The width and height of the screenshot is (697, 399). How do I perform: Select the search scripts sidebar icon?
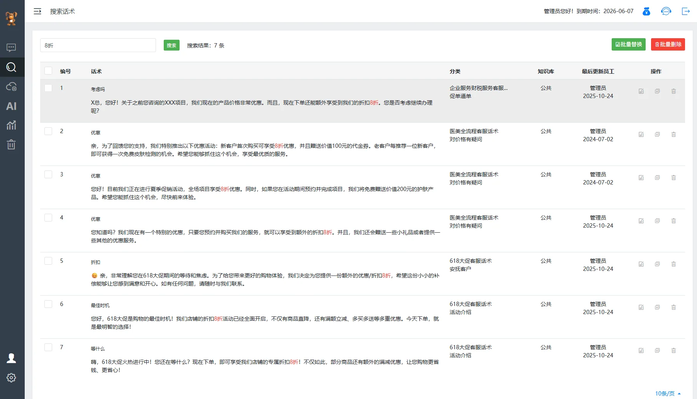[11, 67]
